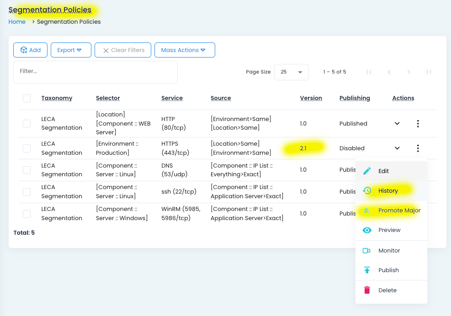Check the HTTP (80/tcp) policy row
This screenshot has height=316, width=451.
click(x=27, y=124)
